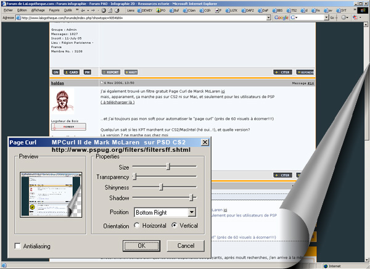This screenshot has height=269, width=370.
Task: Focus the browser address bar URL field
Action: pyautogui.click(x=144, y=18)
